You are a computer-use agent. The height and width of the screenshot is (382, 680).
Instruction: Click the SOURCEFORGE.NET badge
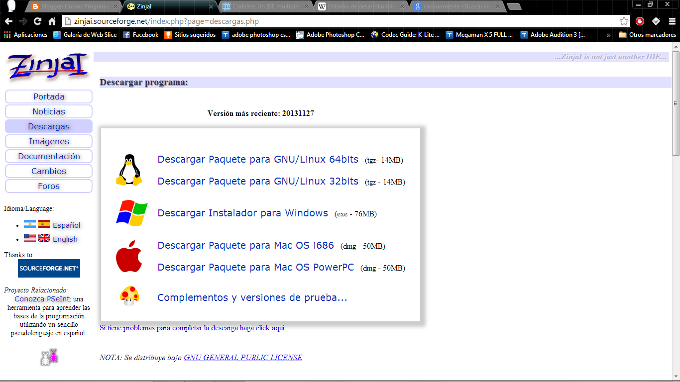[49, 268]
